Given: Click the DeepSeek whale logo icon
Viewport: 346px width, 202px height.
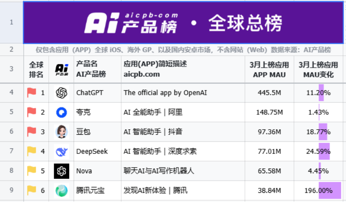Looking at the screenshot, I should click(62, 152).
